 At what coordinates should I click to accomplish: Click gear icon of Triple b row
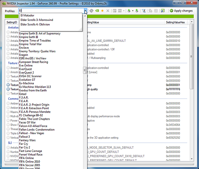[x=8, y=133]
